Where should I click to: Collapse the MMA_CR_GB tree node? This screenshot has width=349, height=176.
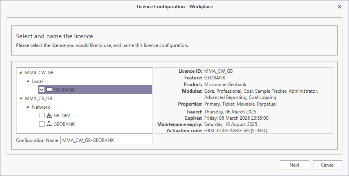[x=21, y=98]
